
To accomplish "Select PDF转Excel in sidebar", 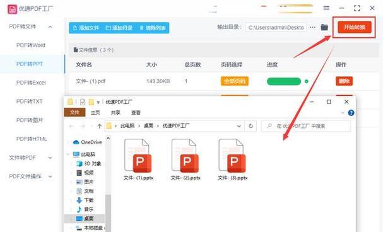I will 31,83.
